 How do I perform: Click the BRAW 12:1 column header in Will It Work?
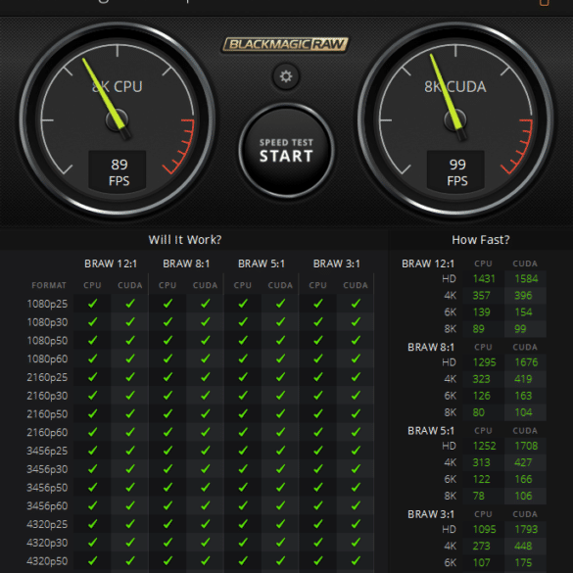(111, 263)
